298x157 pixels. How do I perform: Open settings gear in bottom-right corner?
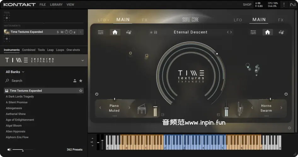[289, 128]
